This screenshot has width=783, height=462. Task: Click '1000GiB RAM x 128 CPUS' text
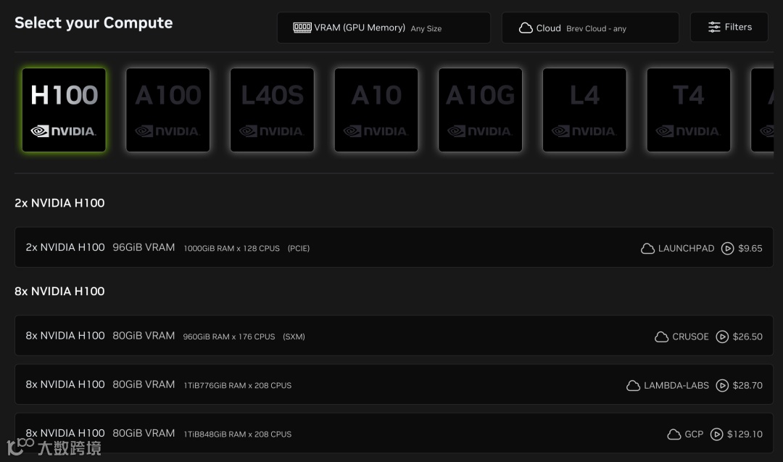pyautogui.click(x=232, y=249)
